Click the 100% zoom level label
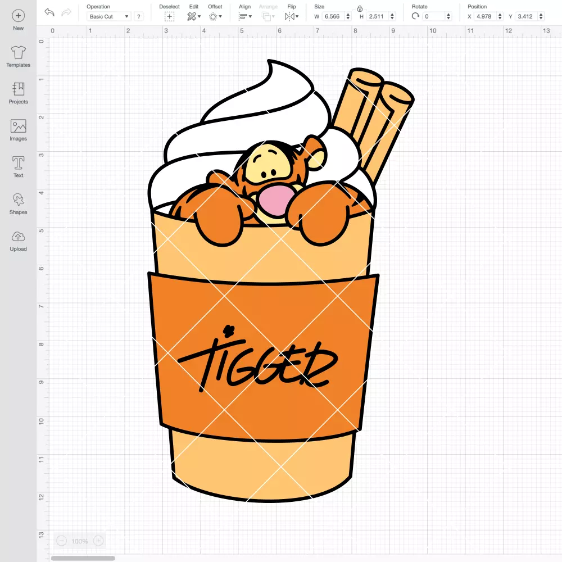The width and height of the screenshot is (562, 562). pyautogui.click(x=80, y=541)
